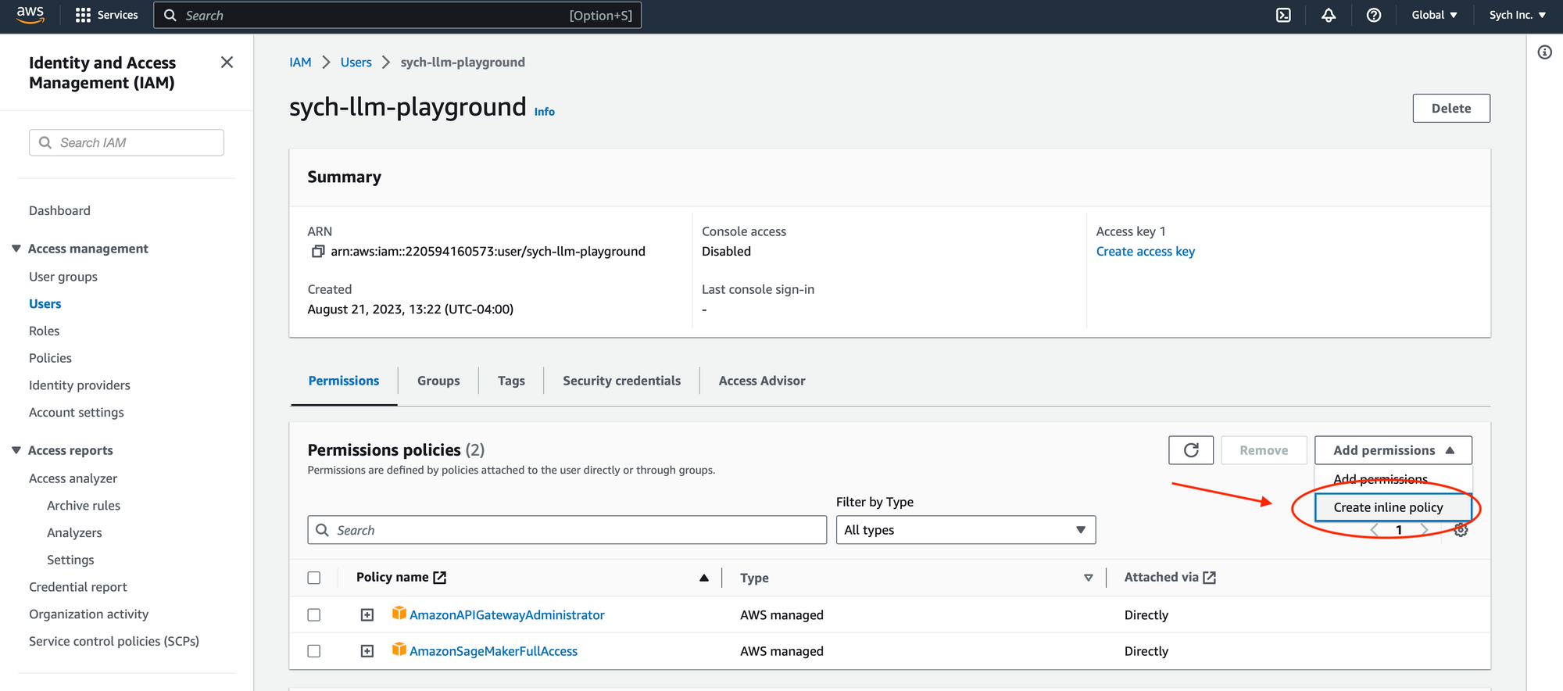The image size is (1563, 691).
Task: Open the AmazonAPIGatewayAdministrator policy link
Action: [507, 615]
